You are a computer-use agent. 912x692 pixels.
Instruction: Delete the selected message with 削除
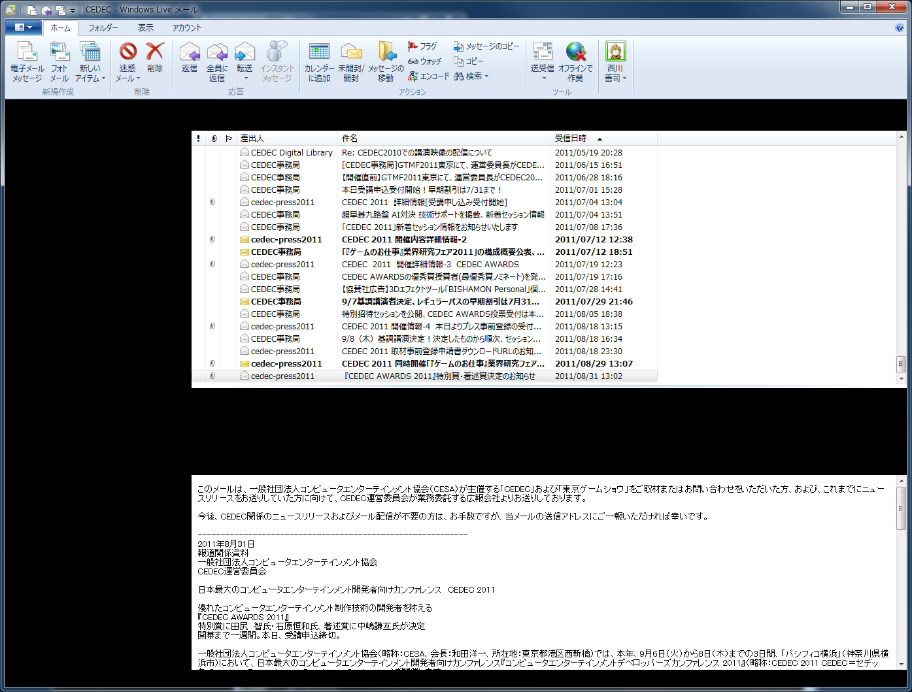[155, 58]
